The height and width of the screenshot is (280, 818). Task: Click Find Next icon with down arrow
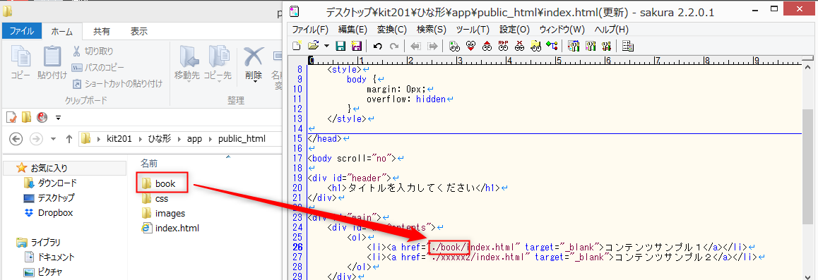coord(471,46)
